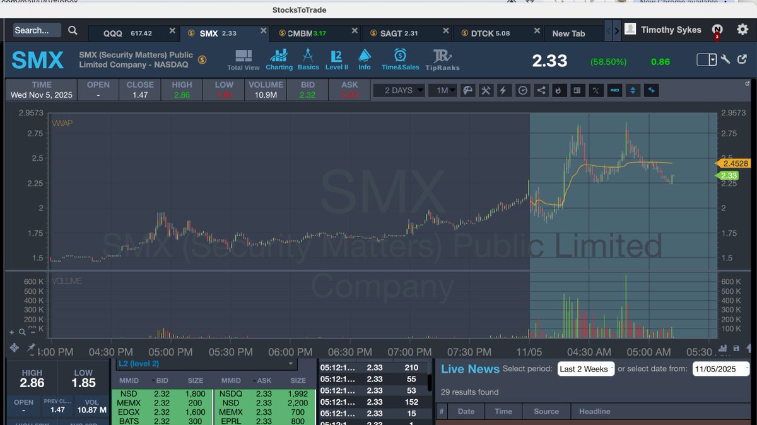Click the Time&Sales scrollbar
The width and height of the screenshot is (757, 425).
430,383
